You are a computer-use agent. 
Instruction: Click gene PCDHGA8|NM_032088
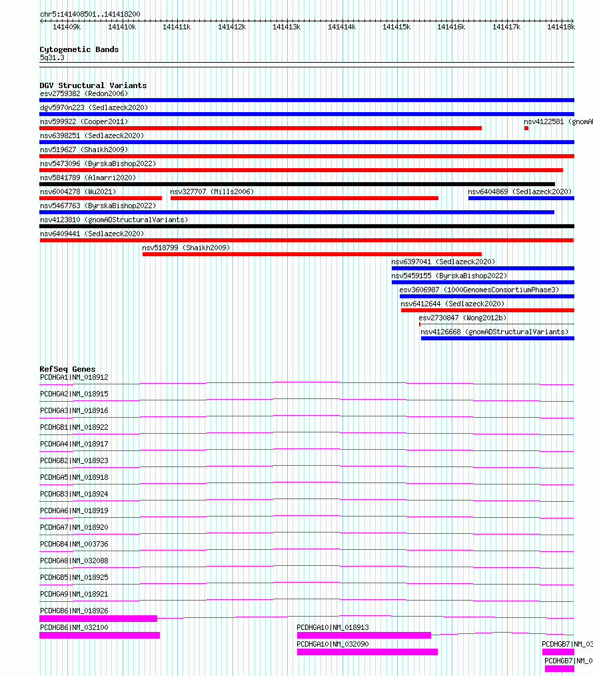[74, 561]
